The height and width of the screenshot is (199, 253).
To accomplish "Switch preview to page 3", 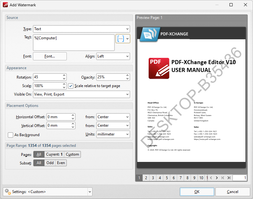I will tap(153, 178).
